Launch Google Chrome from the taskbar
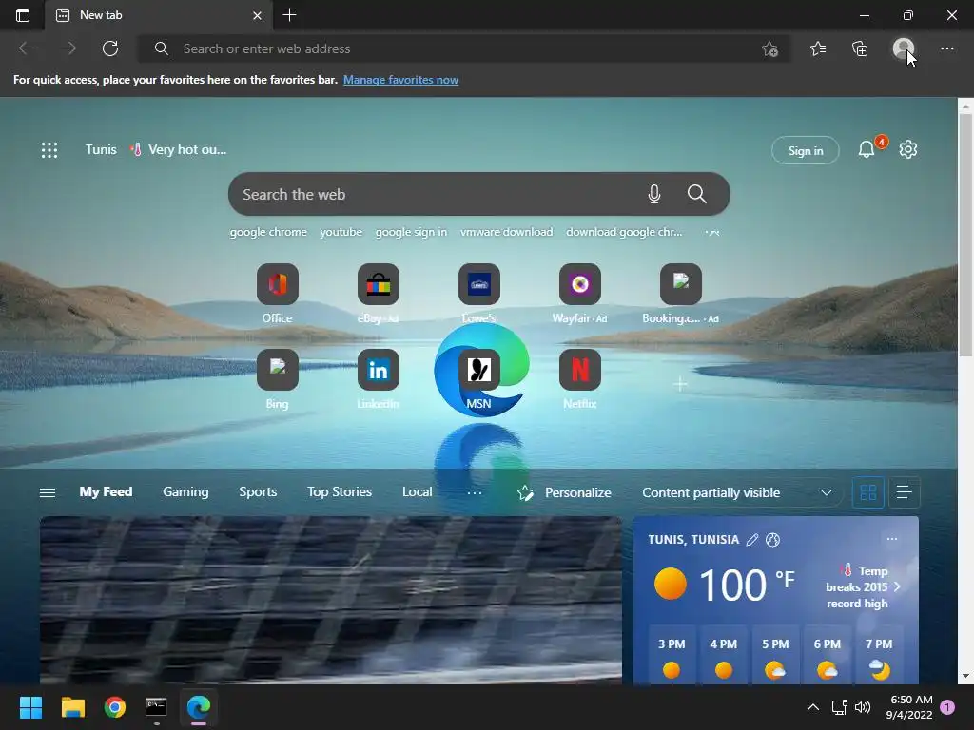 (x=115, y=707)
